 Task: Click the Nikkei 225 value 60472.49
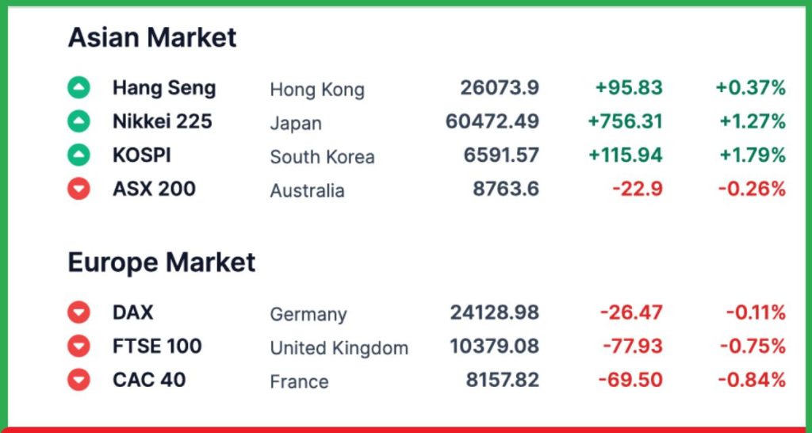point(492,121)
